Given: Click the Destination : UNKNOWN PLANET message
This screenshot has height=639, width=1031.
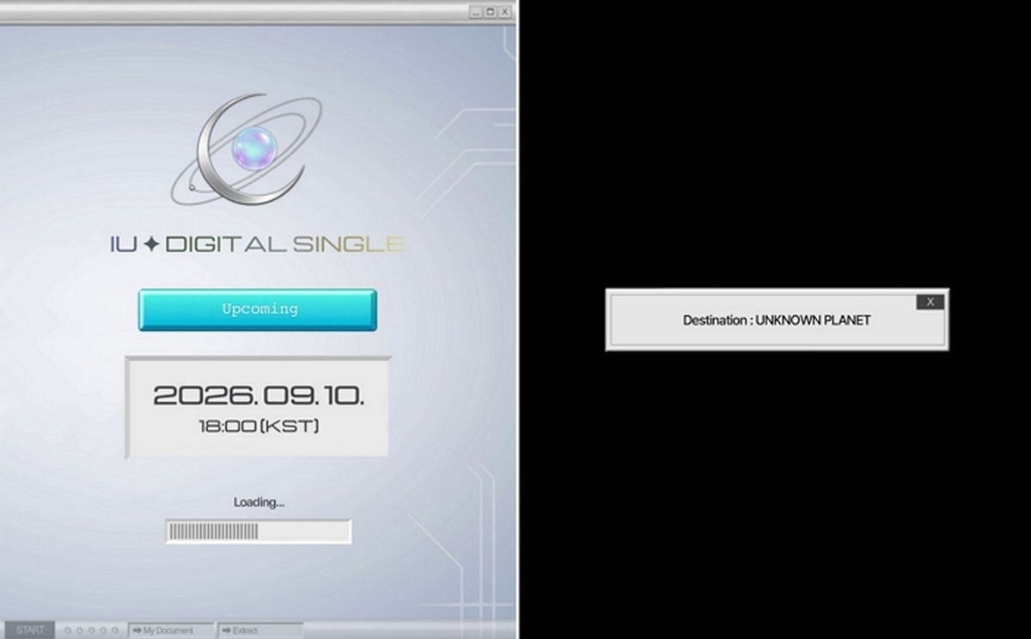Looking at the screenshot, I should (x=777, y=320).
